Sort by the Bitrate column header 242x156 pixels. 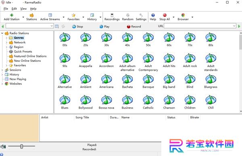tap(194, 117)
